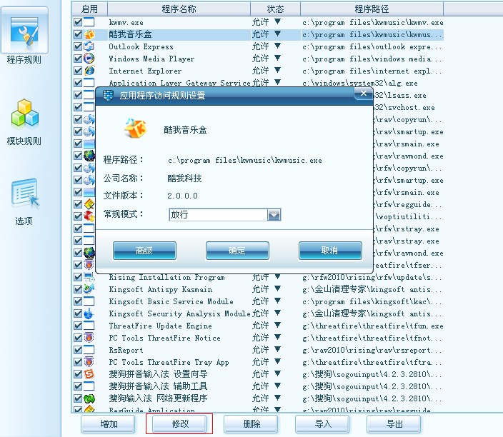
Task: Open the status dropdown for 酷我音乐盒
Action: [x=278, y=34]
